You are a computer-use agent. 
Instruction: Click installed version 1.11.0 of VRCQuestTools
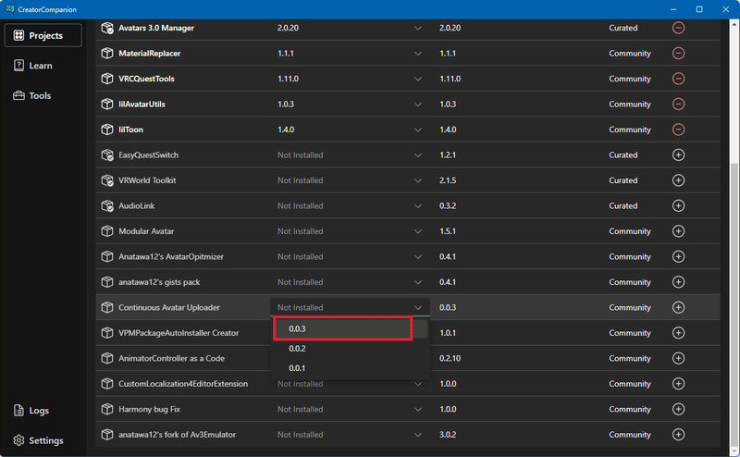pyautogui.click(x=288, y=79)
